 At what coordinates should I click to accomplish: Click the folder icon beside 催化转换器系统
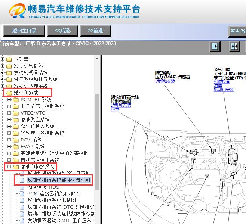[x=16, y=127]
